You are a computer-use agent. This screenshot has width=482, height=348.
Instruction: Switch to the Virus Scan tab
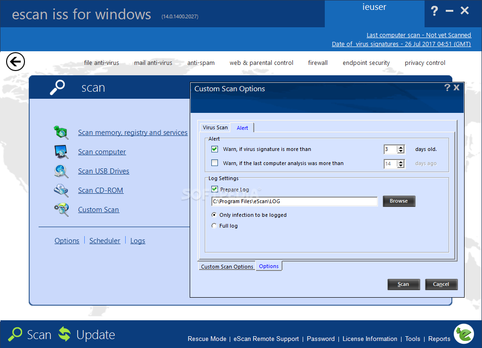click(215, 127)
